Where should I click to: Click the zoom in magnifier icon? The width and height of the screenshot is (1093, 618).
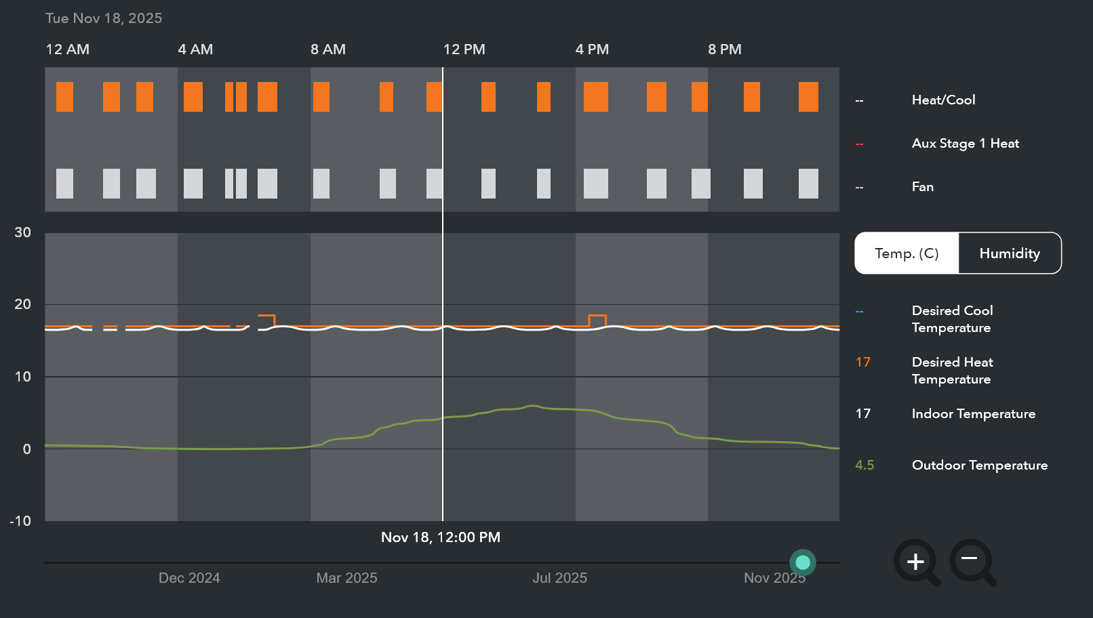pyautogui.click(x=915, y=562)
